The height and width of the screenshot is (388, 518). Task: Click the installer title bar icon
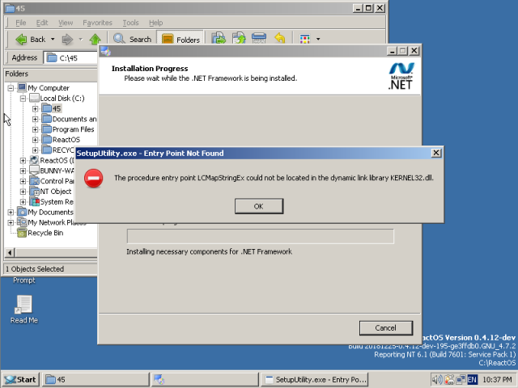click(x=105, y=51)
